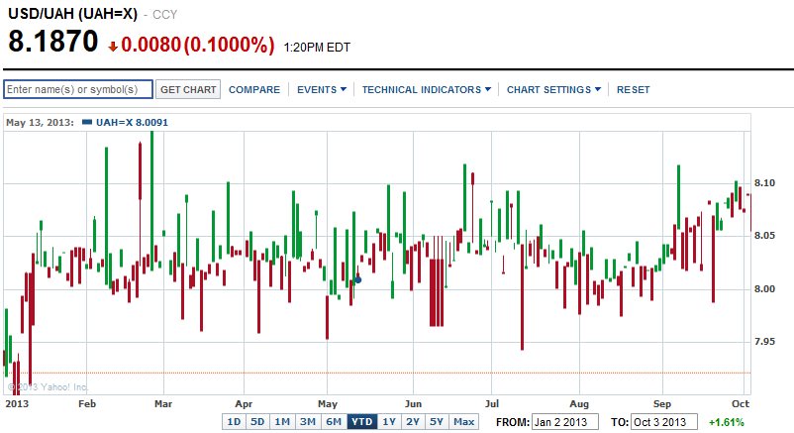Click the May 13, 2013 date label
Image resolution: width=794 pixels, height=433 pixels.
click(x=40, y=122)
